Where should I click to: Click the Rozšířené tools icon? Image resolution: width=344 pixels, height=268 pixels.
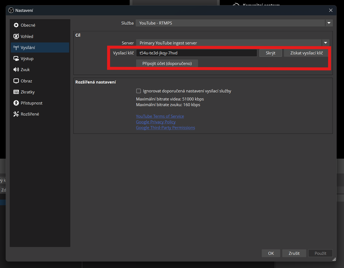point(16,114)
